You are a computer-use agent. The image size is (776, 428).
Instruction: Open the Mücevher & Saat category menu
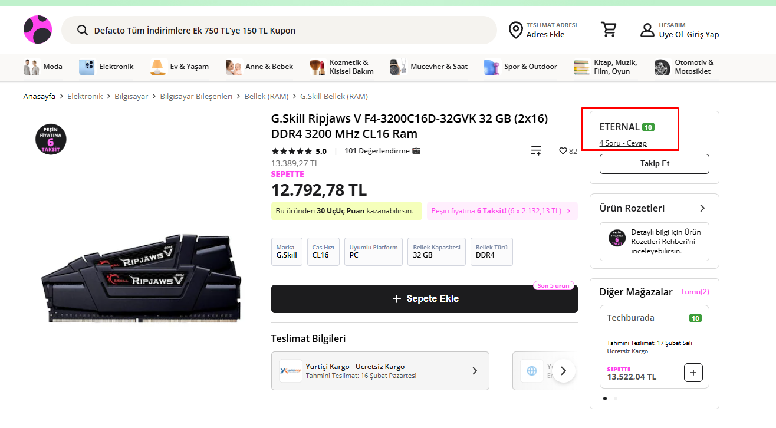point(429,67)
